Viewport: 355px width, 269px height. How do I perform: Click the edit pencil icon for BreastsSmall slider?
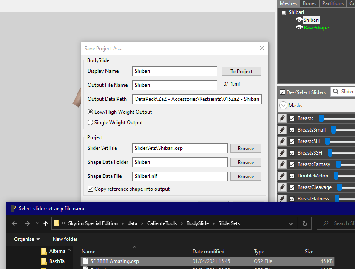pyautogui.click(x=282, y=130)
